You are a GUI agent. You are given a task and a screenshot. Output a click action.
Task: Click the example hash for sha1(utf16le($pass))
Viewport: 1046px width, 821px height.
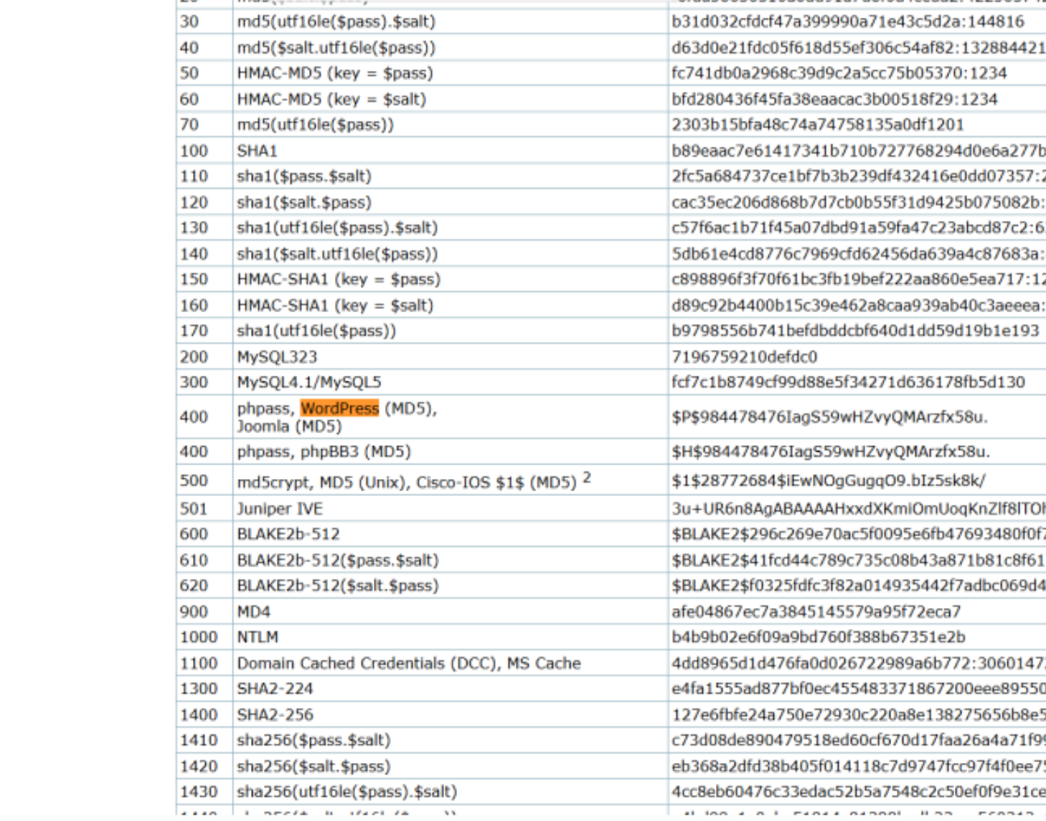click(x=855, y=331)
